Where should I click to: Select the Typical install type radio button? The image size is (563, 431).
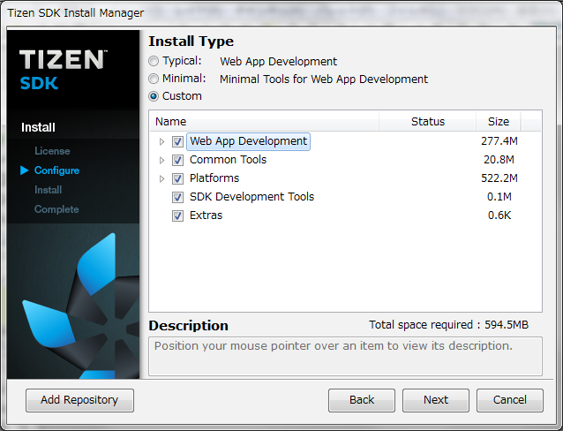point(154,61)
